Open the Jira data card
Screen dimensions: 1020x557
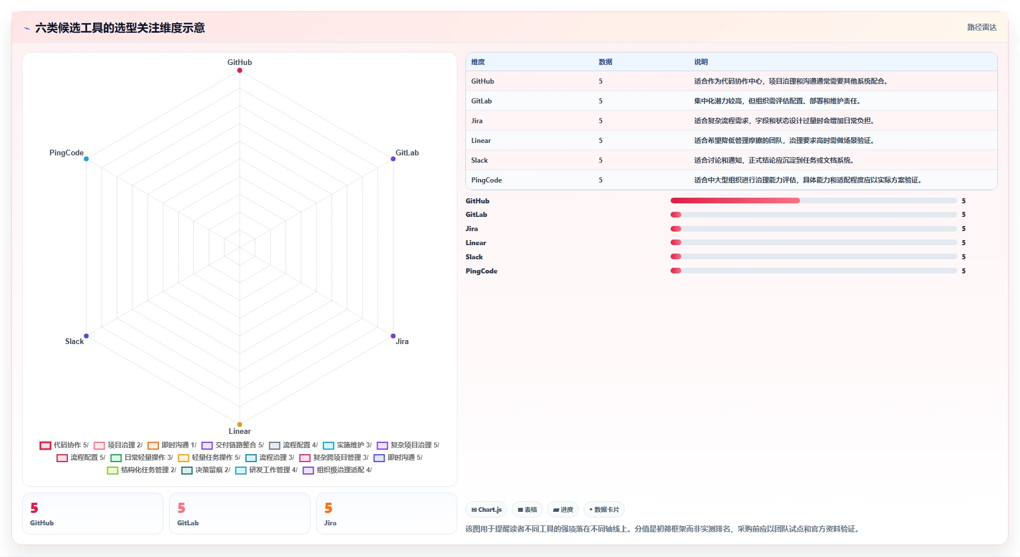point(387,514)
